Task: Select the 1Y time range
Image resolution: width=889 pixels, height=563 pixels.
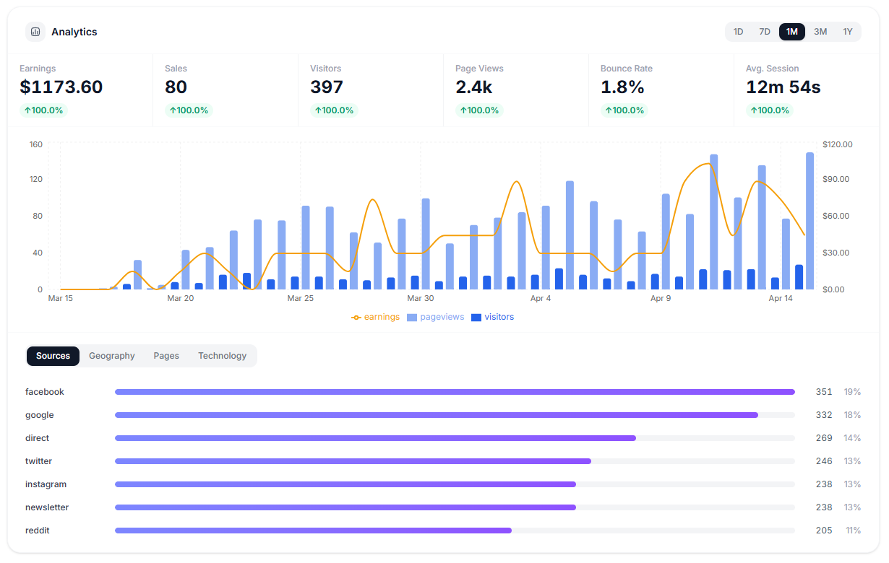Action: click(x=848, y=31)
